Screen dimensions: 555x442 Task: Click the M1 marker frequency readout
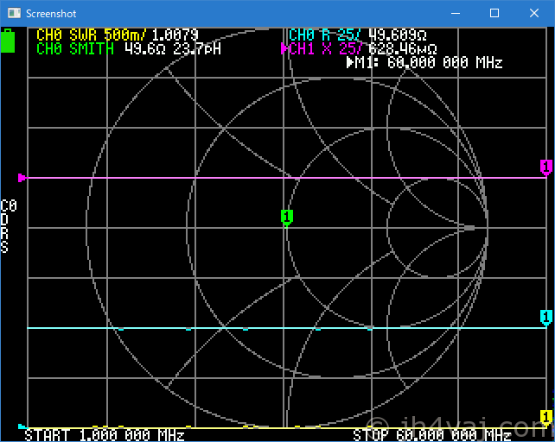coord(424,63)
